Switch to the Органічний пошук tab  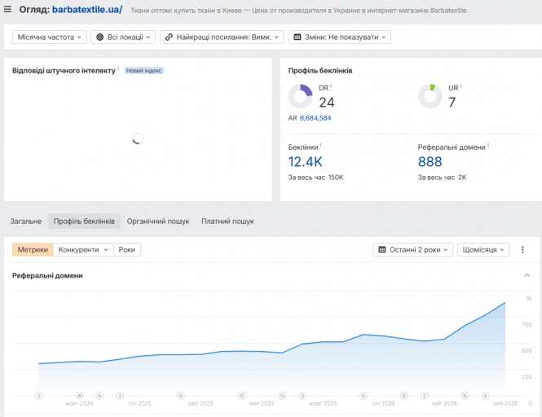pos(158,221)
